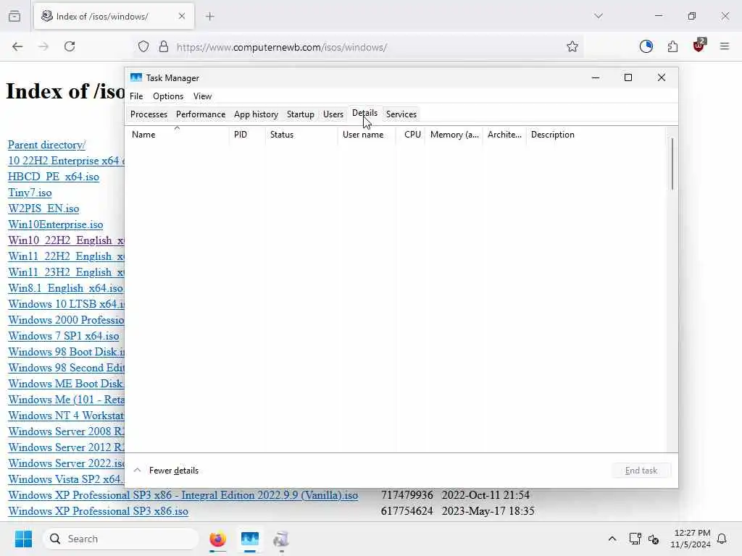Image resolution: width=742 pixels, height=556 pixels.
Task: Open a new tab with the plus button
Action: 210,16
